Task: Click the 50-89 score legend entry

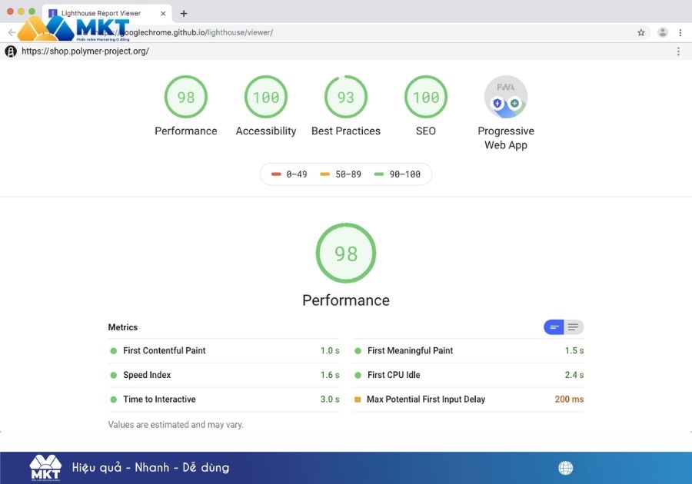Action: pos(341,174)
